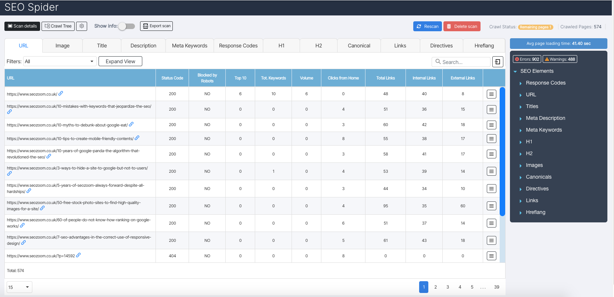Expand Meta Keywords in SEO Elements sidebar
The image size is (614, 297).
tap(521, 130)
